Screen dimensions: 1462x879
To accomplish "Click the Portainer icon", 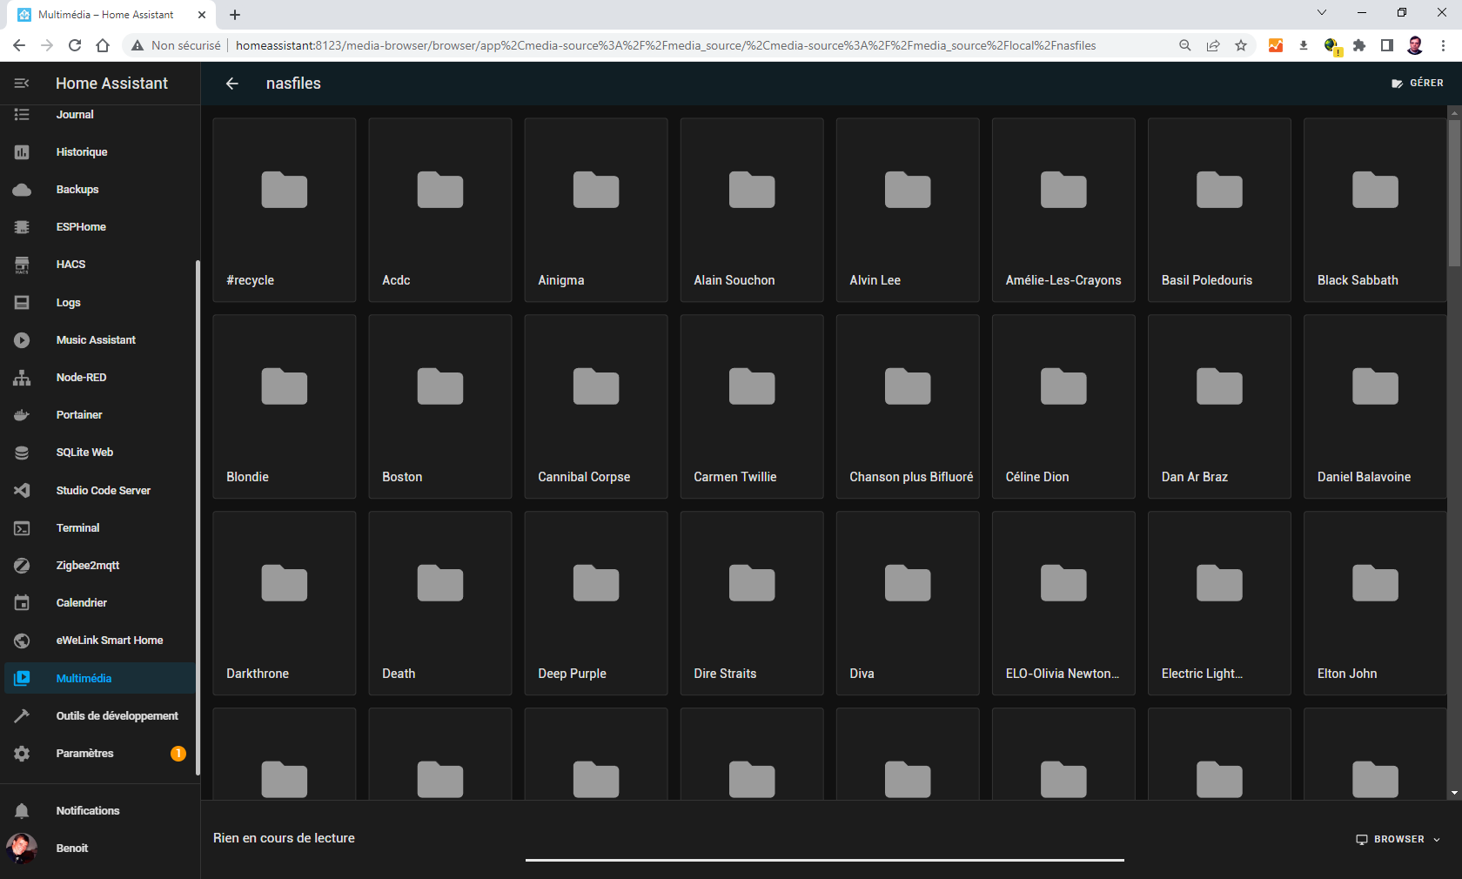I will (22, 415).
